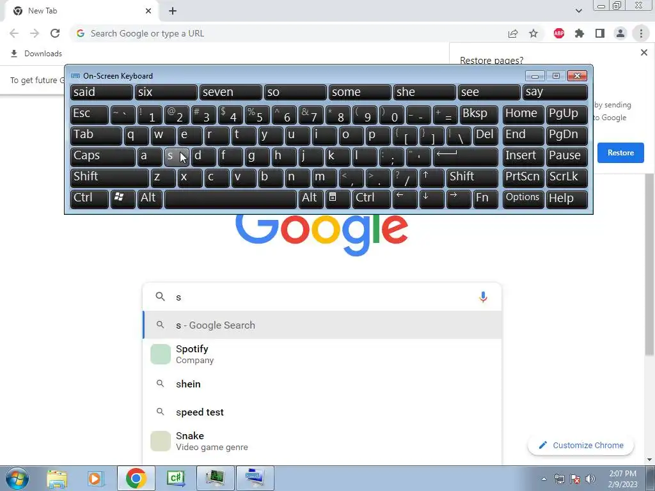The image size is (655, 491).
Task: Choose the 'shein' search suggestion
Action: click(322, 384)
